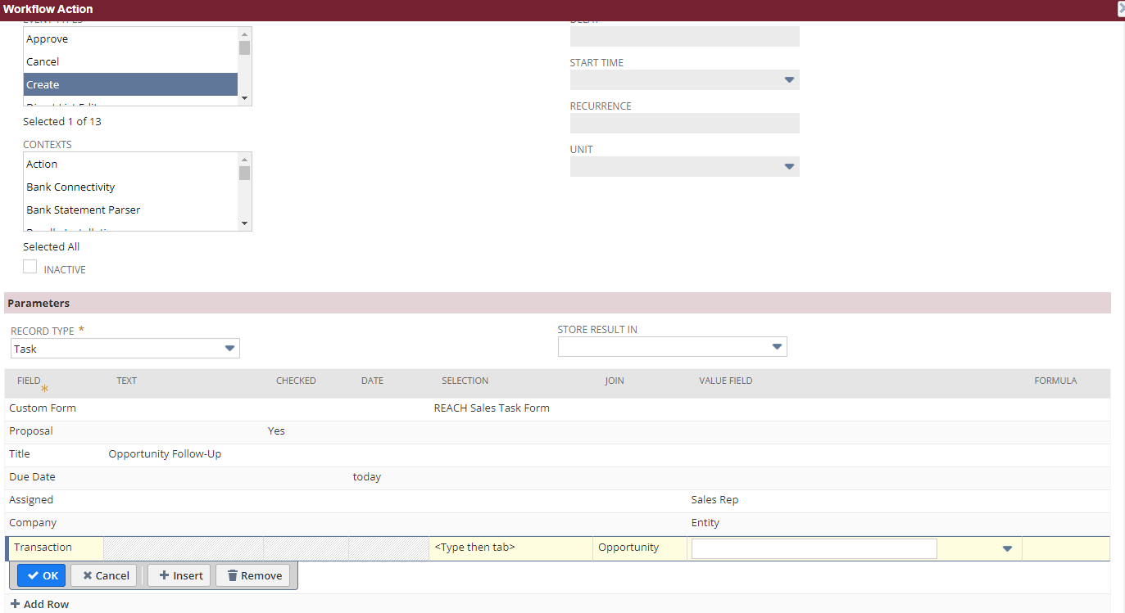Click the Selection input reading Type then tab
The image size is (1125, 613).
tap(510, 548)
